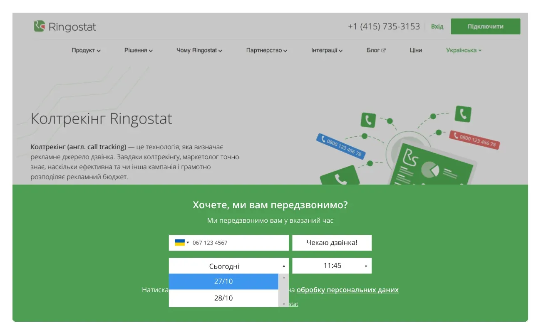Click the Ringostat logo
This screenshot has height=335, width=541.
(65, 27)
